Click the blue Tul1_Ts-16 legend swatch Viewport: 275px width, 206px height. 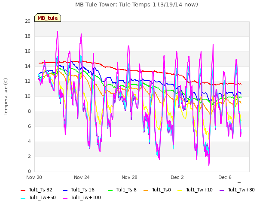(65, 190)
